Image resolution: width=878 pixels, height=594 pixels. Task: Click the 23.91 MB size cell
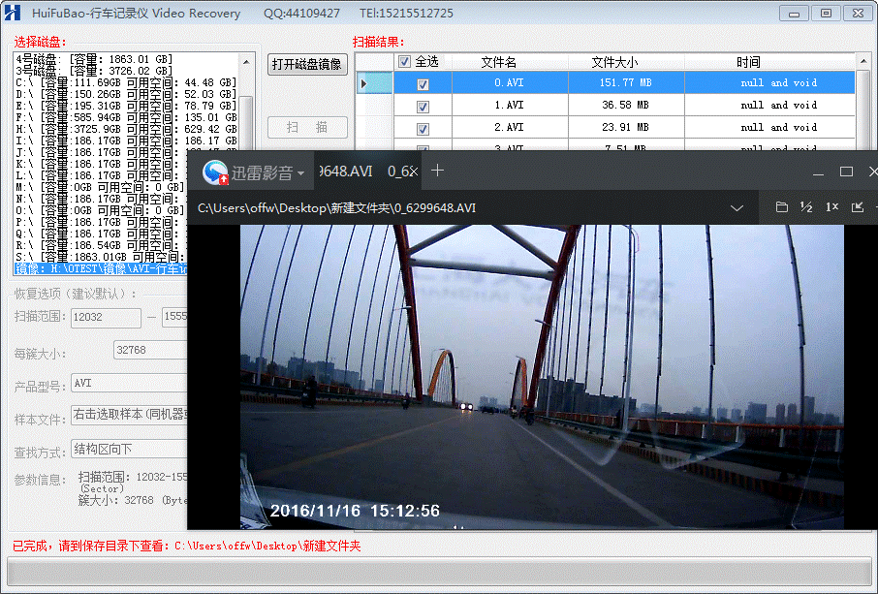(x=625, y=128)
